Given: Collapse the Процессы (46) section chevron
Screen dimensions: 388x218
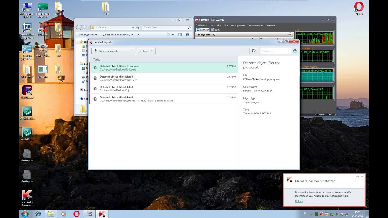Looking at the screenshot, I should click(290, 35).
